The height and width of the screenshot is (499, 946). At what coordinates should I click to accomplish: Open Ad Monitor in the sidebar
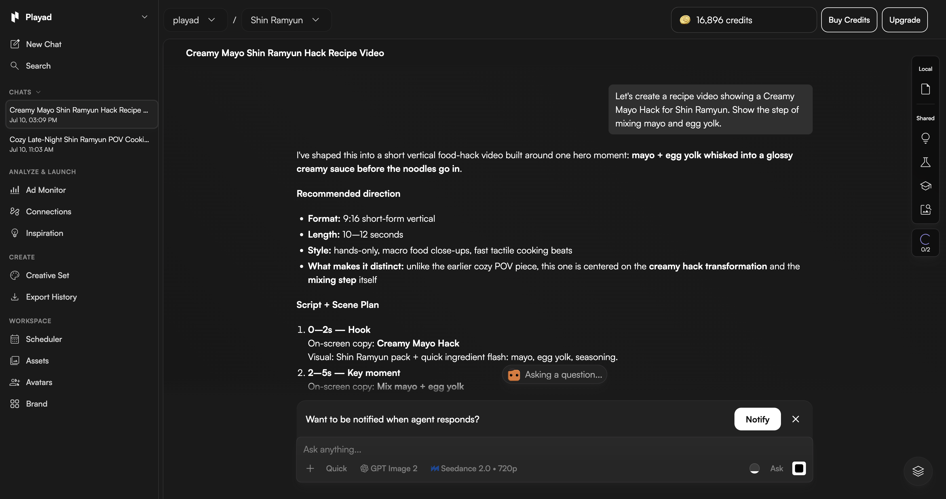[x=46, y=190]
